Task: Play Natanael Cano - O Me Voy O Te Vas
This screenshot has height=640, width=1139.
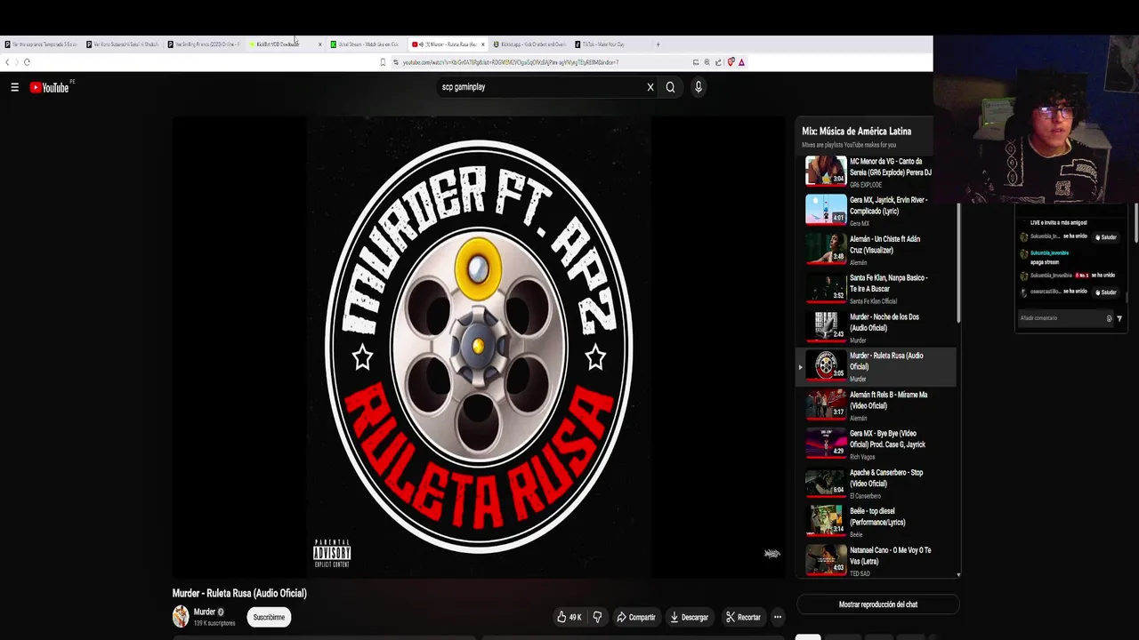Action: click(x=876, y=560)
